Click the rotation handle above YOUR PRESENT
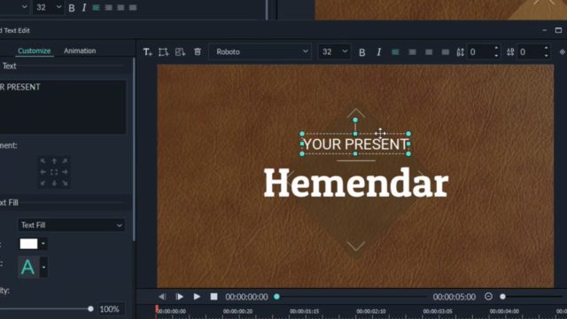The height and width of the screenshot is (319, 567). [355, 120]
